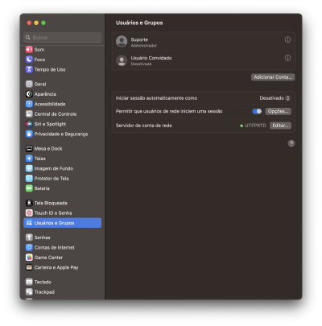Click the Editar... network server button
The height and width of the screenshot is (326, 322).
click(280, 126)
